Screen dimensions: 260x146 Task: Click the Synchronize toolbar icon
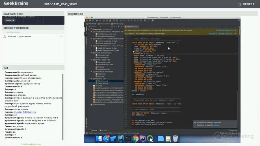coord(93,21)
